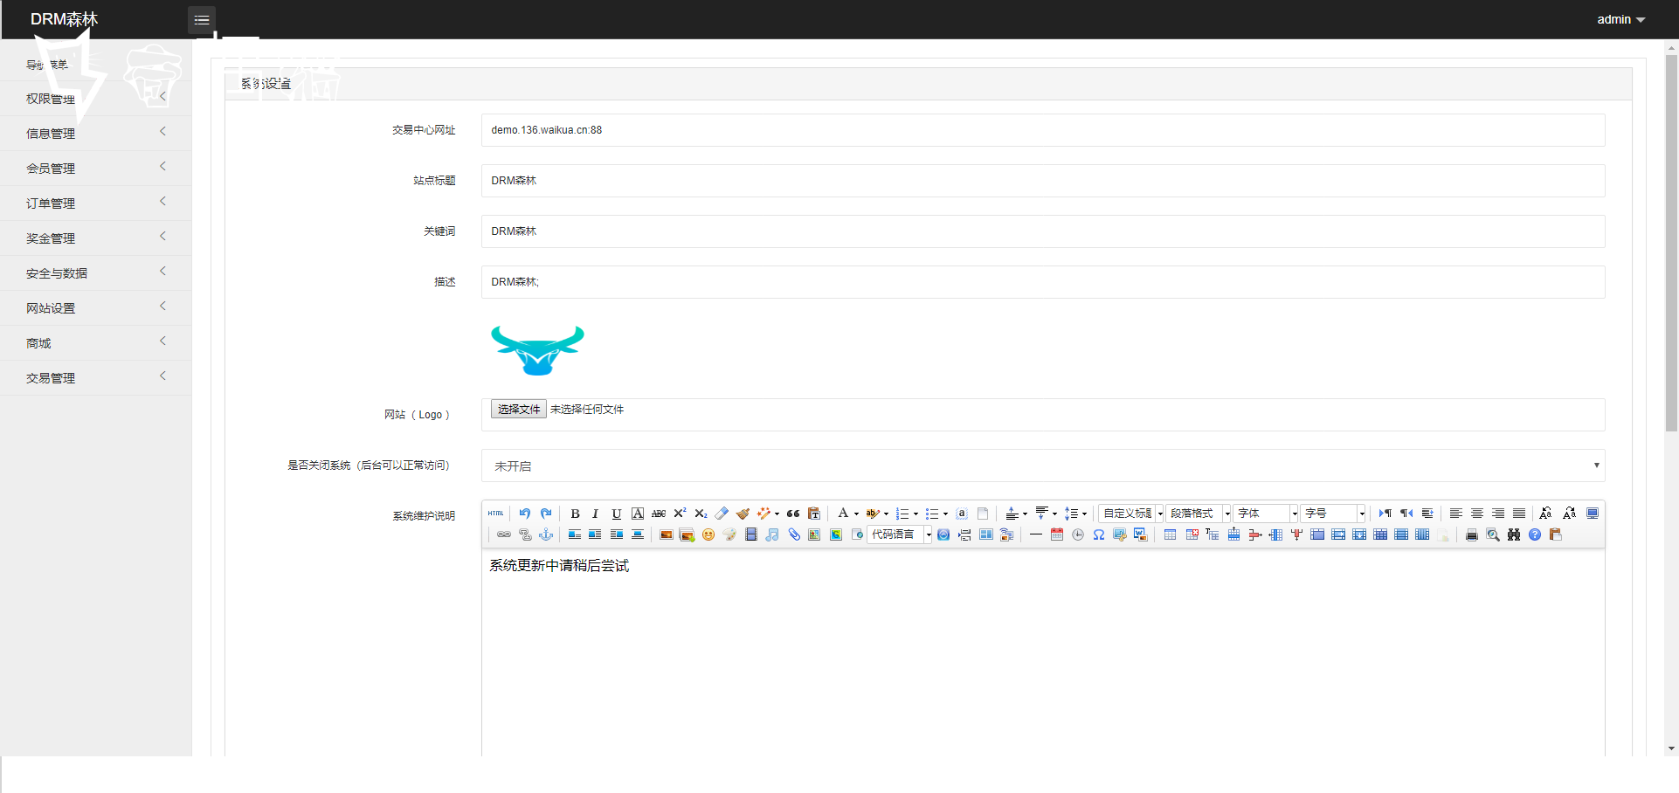Insert an emoticon with the smiley icon
Image resolution: width=1679 pixels, height=793 pixels.
pyautogui.click(x=708, y=534)
